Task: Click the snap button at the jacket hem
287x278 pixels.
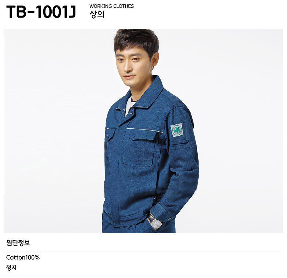Action: [x=114, y=224]
